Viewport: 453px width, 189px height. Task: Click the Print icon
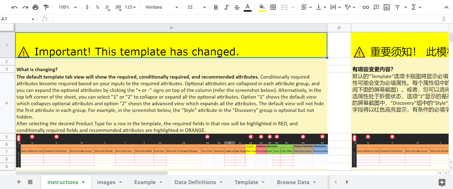pyautogui.click(x=35, y=7)
